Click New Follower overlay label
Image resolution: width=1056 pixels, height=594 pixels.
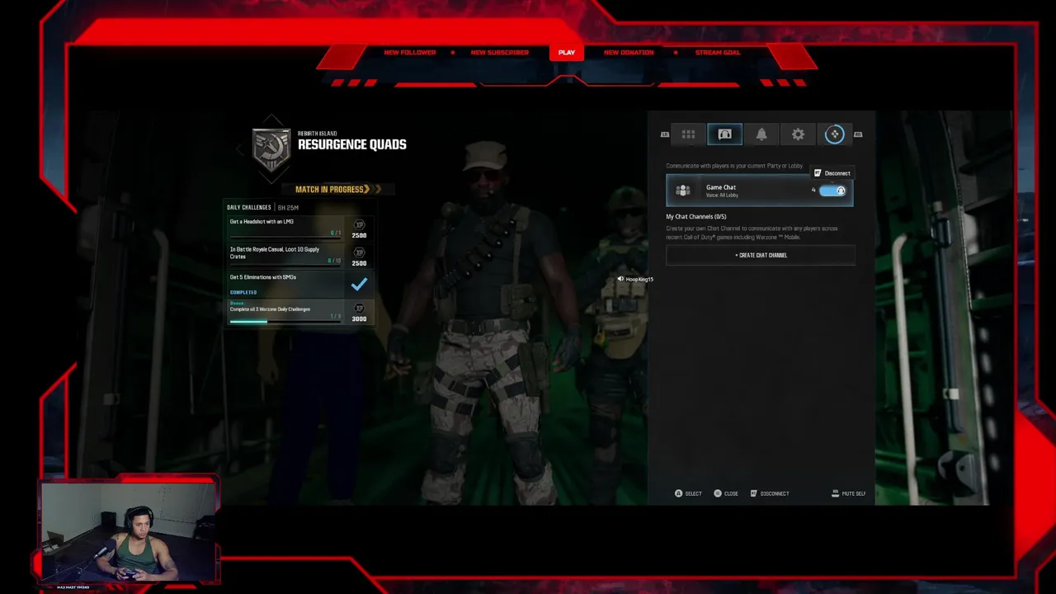[x=409, y=53]
